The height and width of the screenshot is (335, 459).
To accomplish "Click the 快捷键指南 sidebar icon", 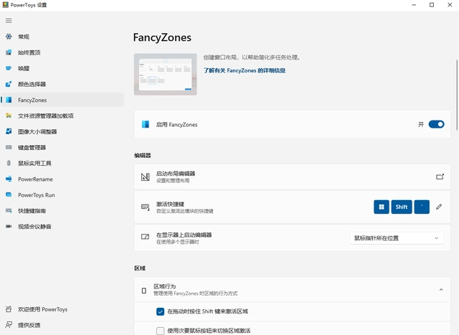I will click(9, 211).
